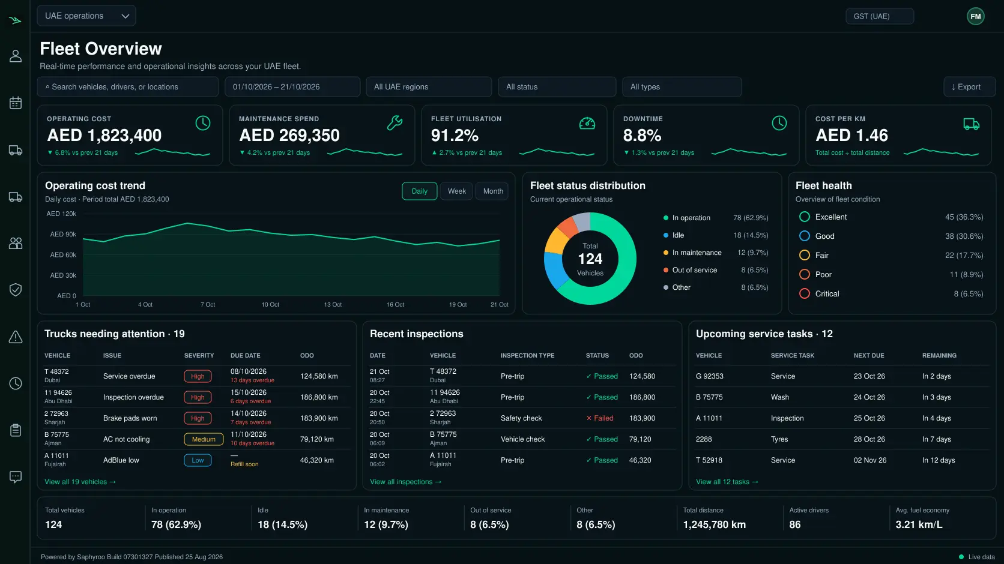Click the Idle blue legend dot
This screenshot has width=1004, height=564.
click(x=666, y=235)
